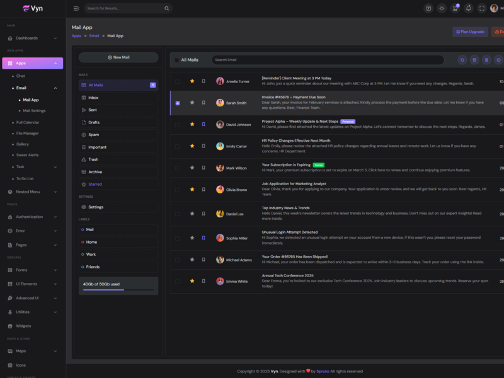Archive selected mail using toolbar icon

pos(474,60)
